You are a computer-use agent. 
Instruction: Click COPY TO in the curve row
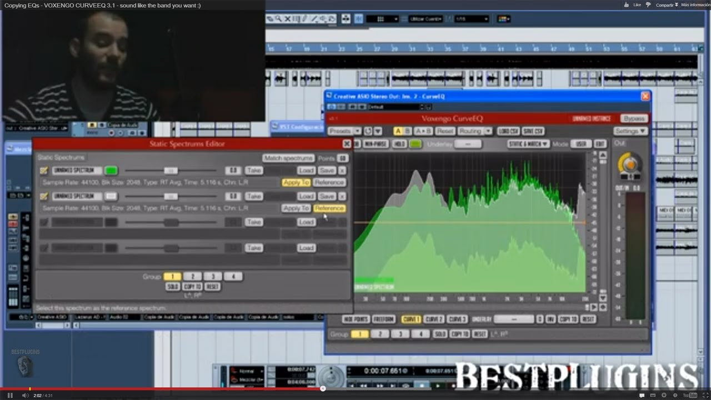[x=568, y=319]
